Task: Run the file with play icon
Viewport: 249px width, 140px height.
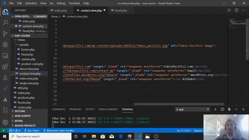Action: 229,10
